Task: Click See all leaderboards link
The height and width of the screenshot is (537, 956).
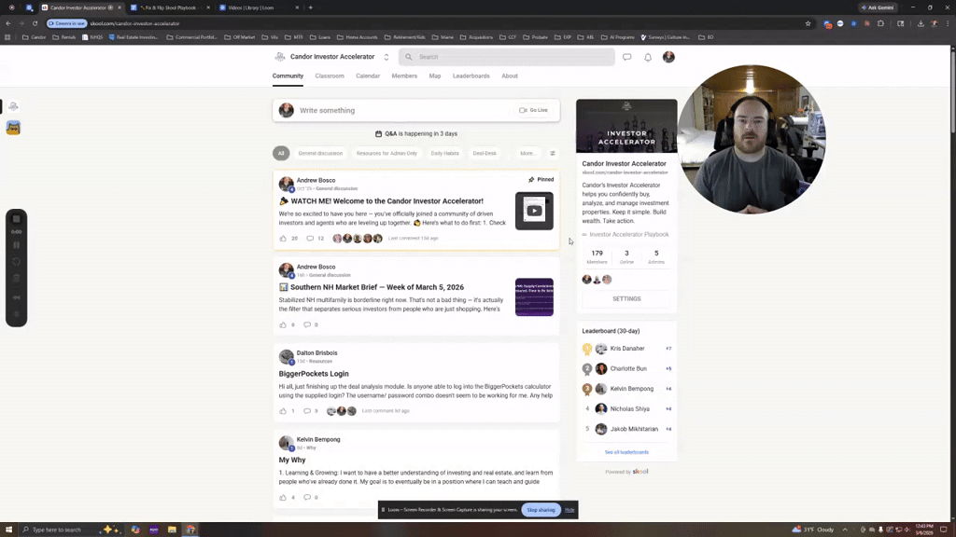Action: click(626, 452)
